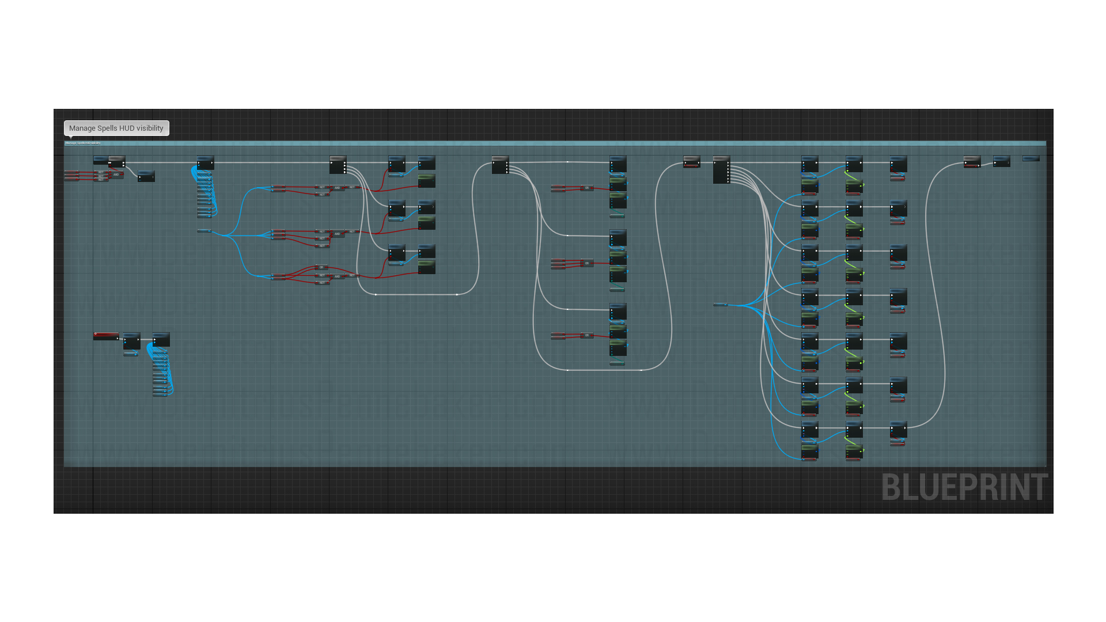This screenshot has width=1106, height=622.
Task: Select the unconnected node at the far right end
Action: (x=1031, y=158)
